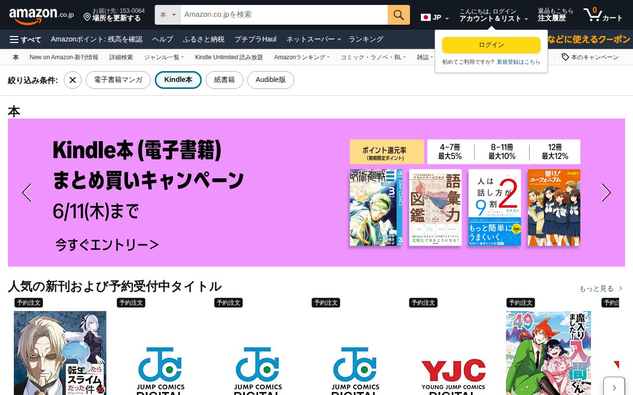Toggle the Kindle本 filter chip
Viewport: 633px width, 395px height.
(x=178, y=80)
